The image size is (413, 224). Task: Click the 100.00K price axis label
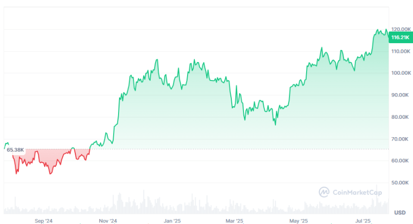point(399,73)
